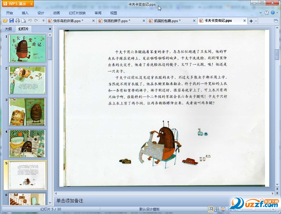281x214 pixels.
Task: Open the 设计 ribbon tab
Action: pyautogui.click(x=41, y=13)
